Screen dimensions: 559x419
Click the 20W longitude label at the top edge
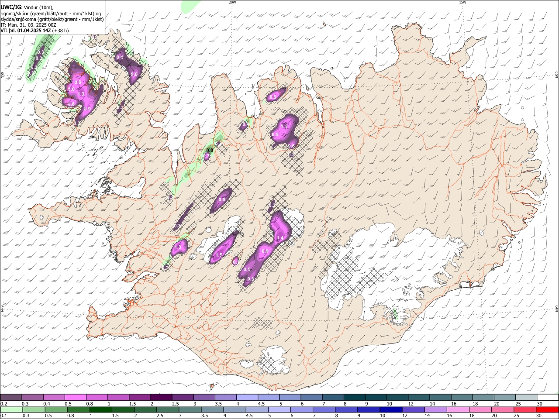coord(232,2)
